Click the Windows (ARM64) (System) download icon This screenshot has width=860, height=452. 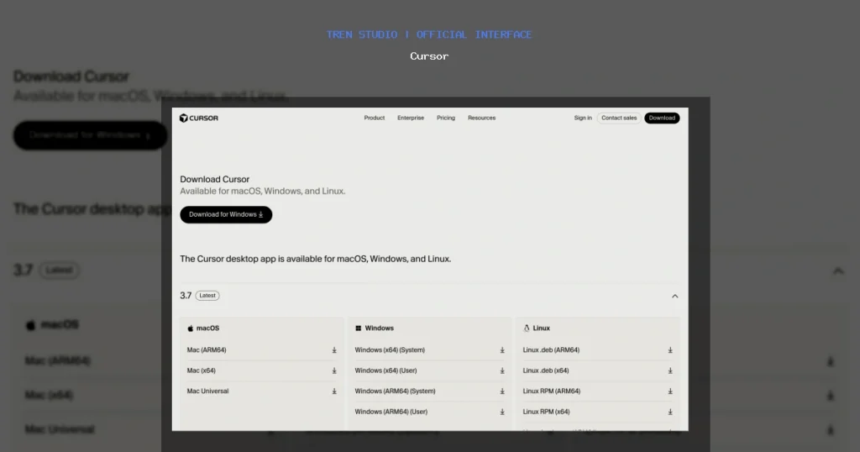point(502,392)
